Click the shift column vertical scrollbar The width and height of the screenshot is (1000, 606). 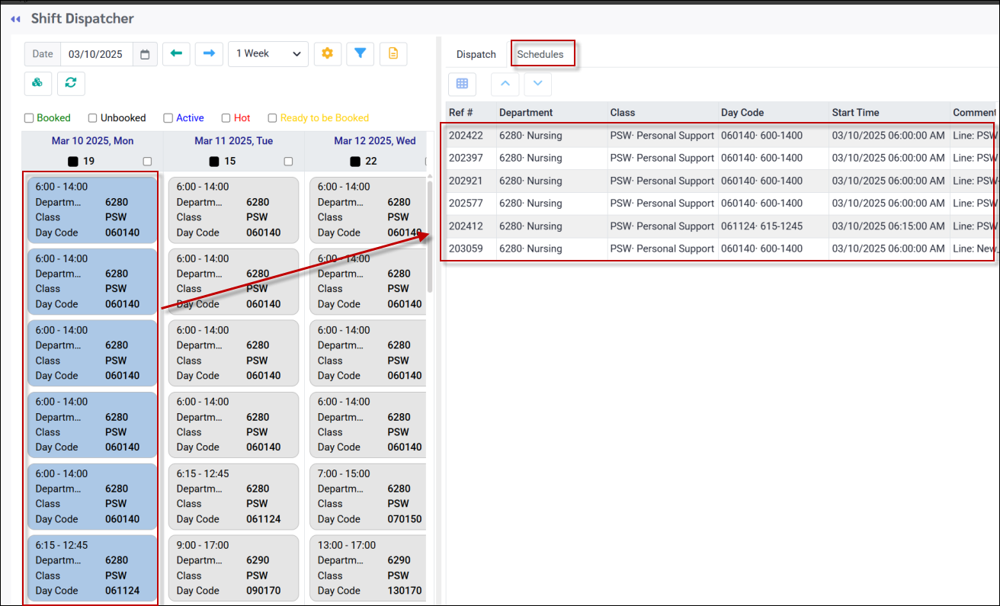(430, 236)
